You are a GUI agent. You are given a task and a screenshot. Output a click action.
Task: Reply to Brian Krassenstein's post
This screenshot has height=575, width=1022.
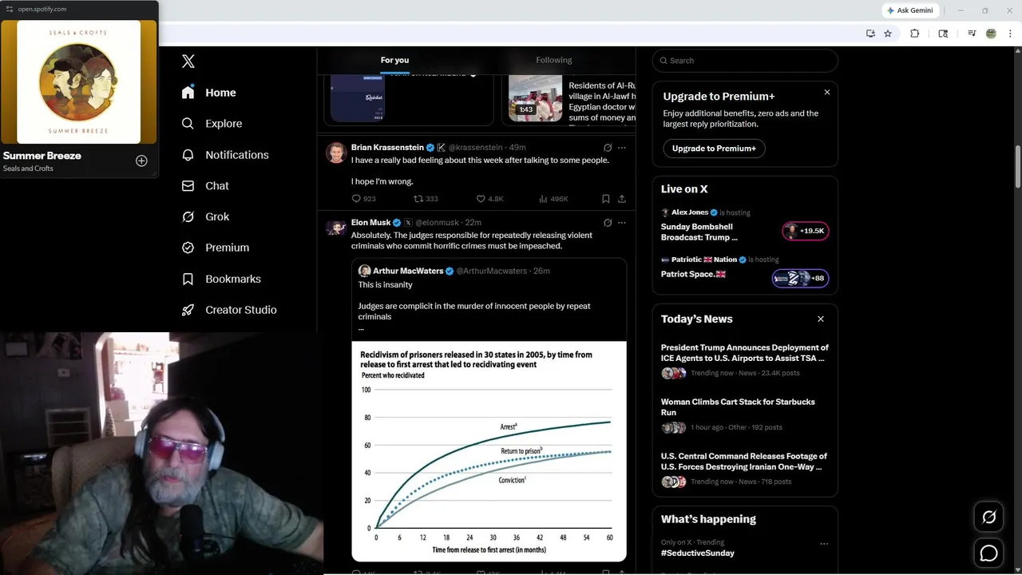[x=363, y=199]
